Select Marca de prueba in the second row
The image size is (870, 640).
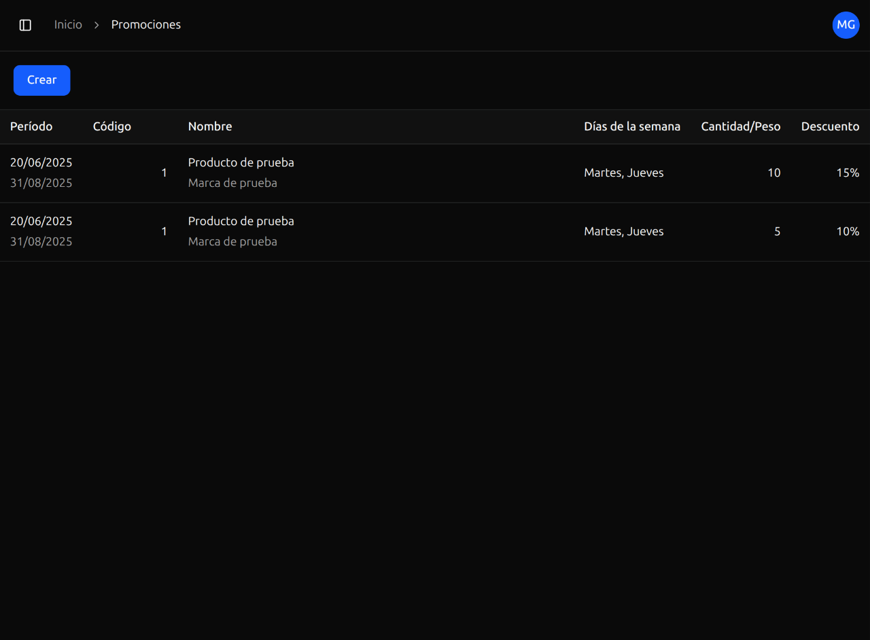tap(232, 241)
